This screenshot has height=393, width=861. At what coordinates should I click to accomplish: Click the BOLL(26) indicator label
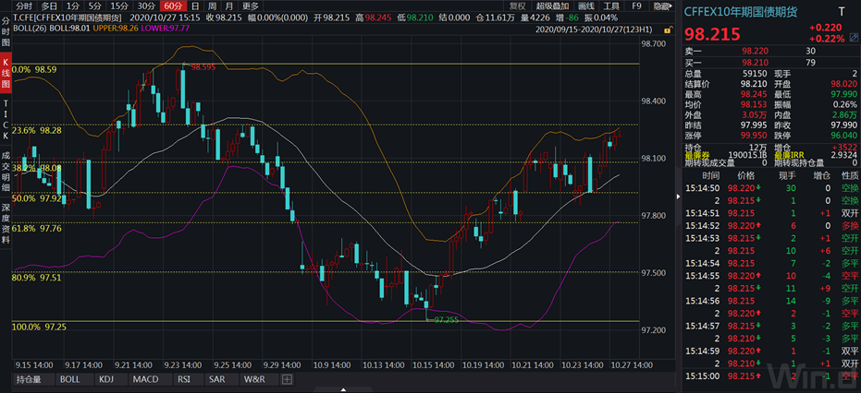(30, 28)
